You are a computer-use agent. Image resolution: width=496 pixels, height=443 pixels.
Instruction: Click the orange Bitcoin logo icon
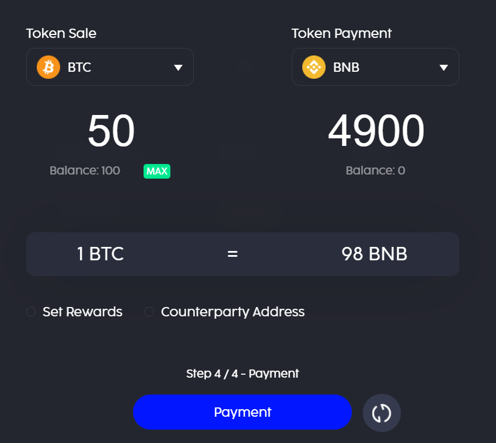click(48, 67)
